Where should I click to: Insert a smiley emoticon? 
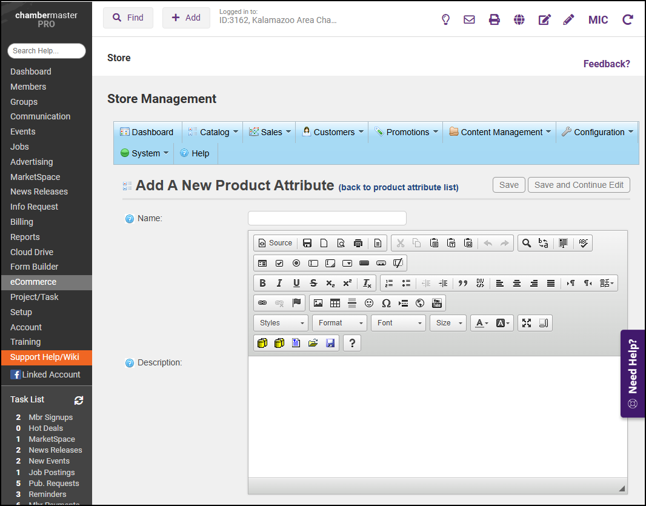tap(369, 303)
